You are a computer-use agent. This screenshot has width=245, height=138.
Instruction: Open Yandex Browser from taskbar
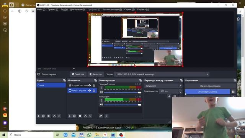(105, 135)
